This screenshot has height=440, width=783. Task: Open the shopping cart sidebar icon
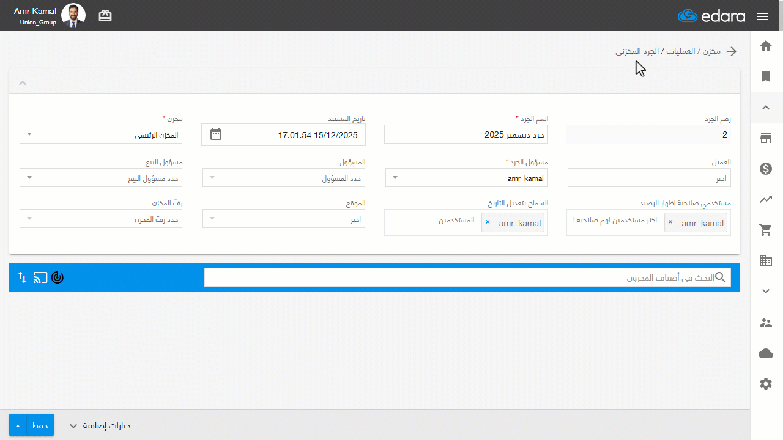coord(766,230)
